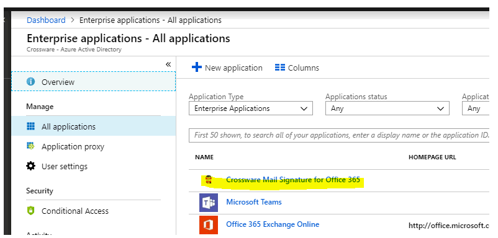Viewport: 498px width, 238px height.
Task: Open the Overview menu item
Action: coord(93,81)
